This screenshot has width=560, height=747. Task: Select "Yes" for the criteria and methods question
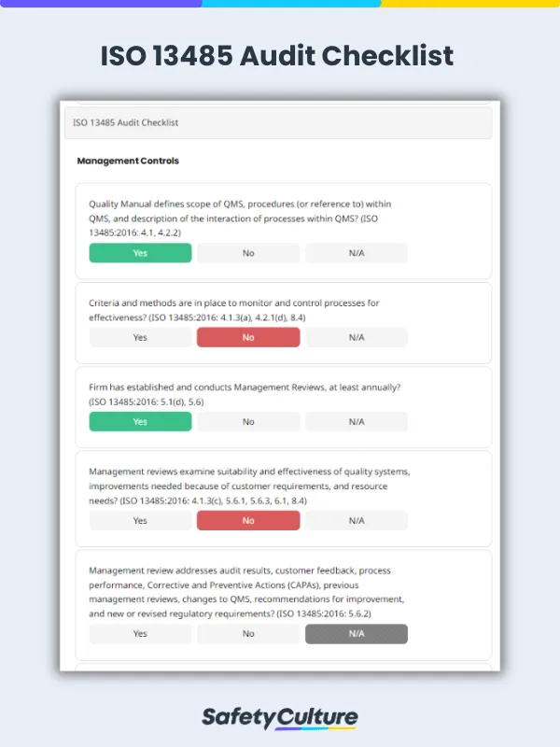(x=140, y=337)
